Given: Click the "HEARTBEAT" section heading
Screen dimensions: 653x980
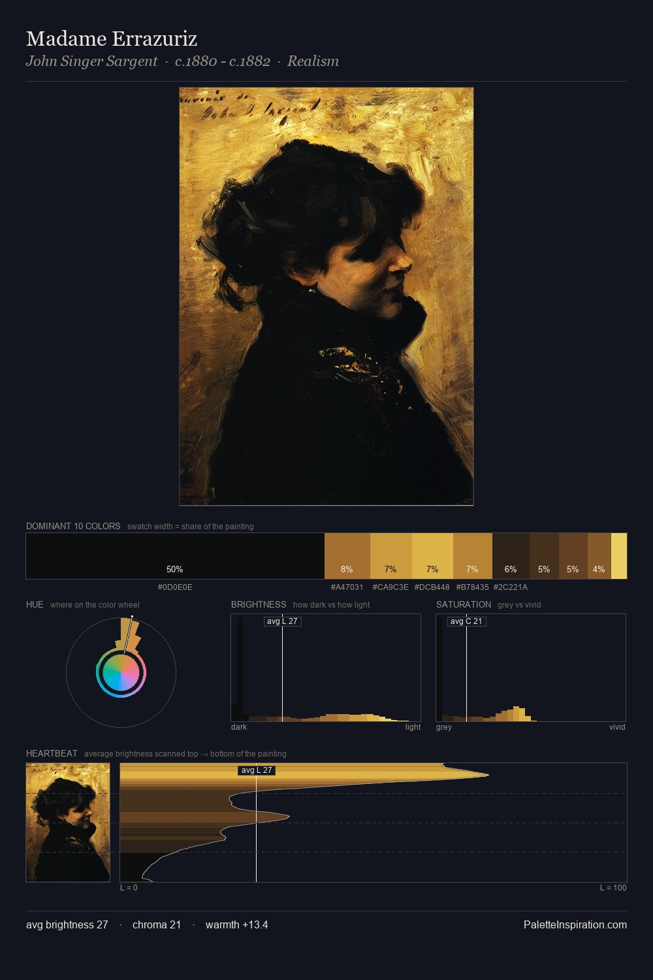Looking at the screenshot, I should [x=52, y=753].
